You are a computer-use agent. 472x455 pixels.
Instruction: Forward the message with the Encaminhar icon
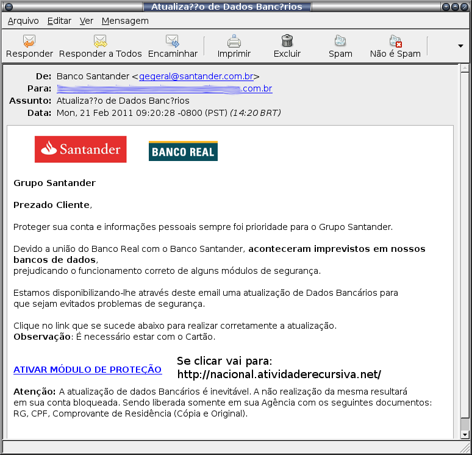(x=173, y=41)
